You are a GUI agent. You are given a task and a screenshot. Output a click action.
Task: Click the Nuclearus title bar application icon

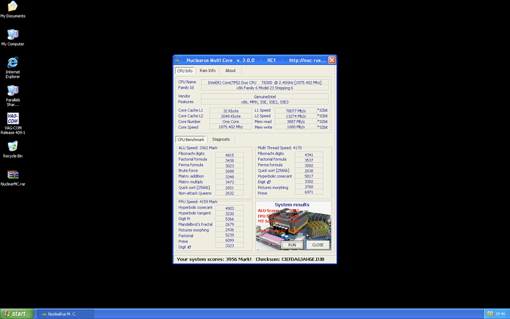[x=177, y=60]
